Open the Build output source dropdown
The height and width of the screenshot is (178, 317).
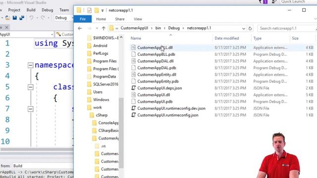click(43, 166)
